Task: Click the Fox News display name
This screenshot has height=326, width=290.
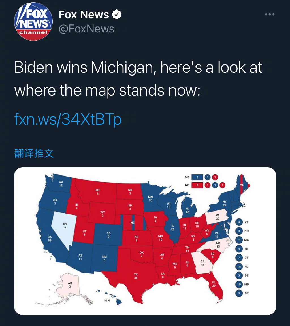Action: point(84,14)
